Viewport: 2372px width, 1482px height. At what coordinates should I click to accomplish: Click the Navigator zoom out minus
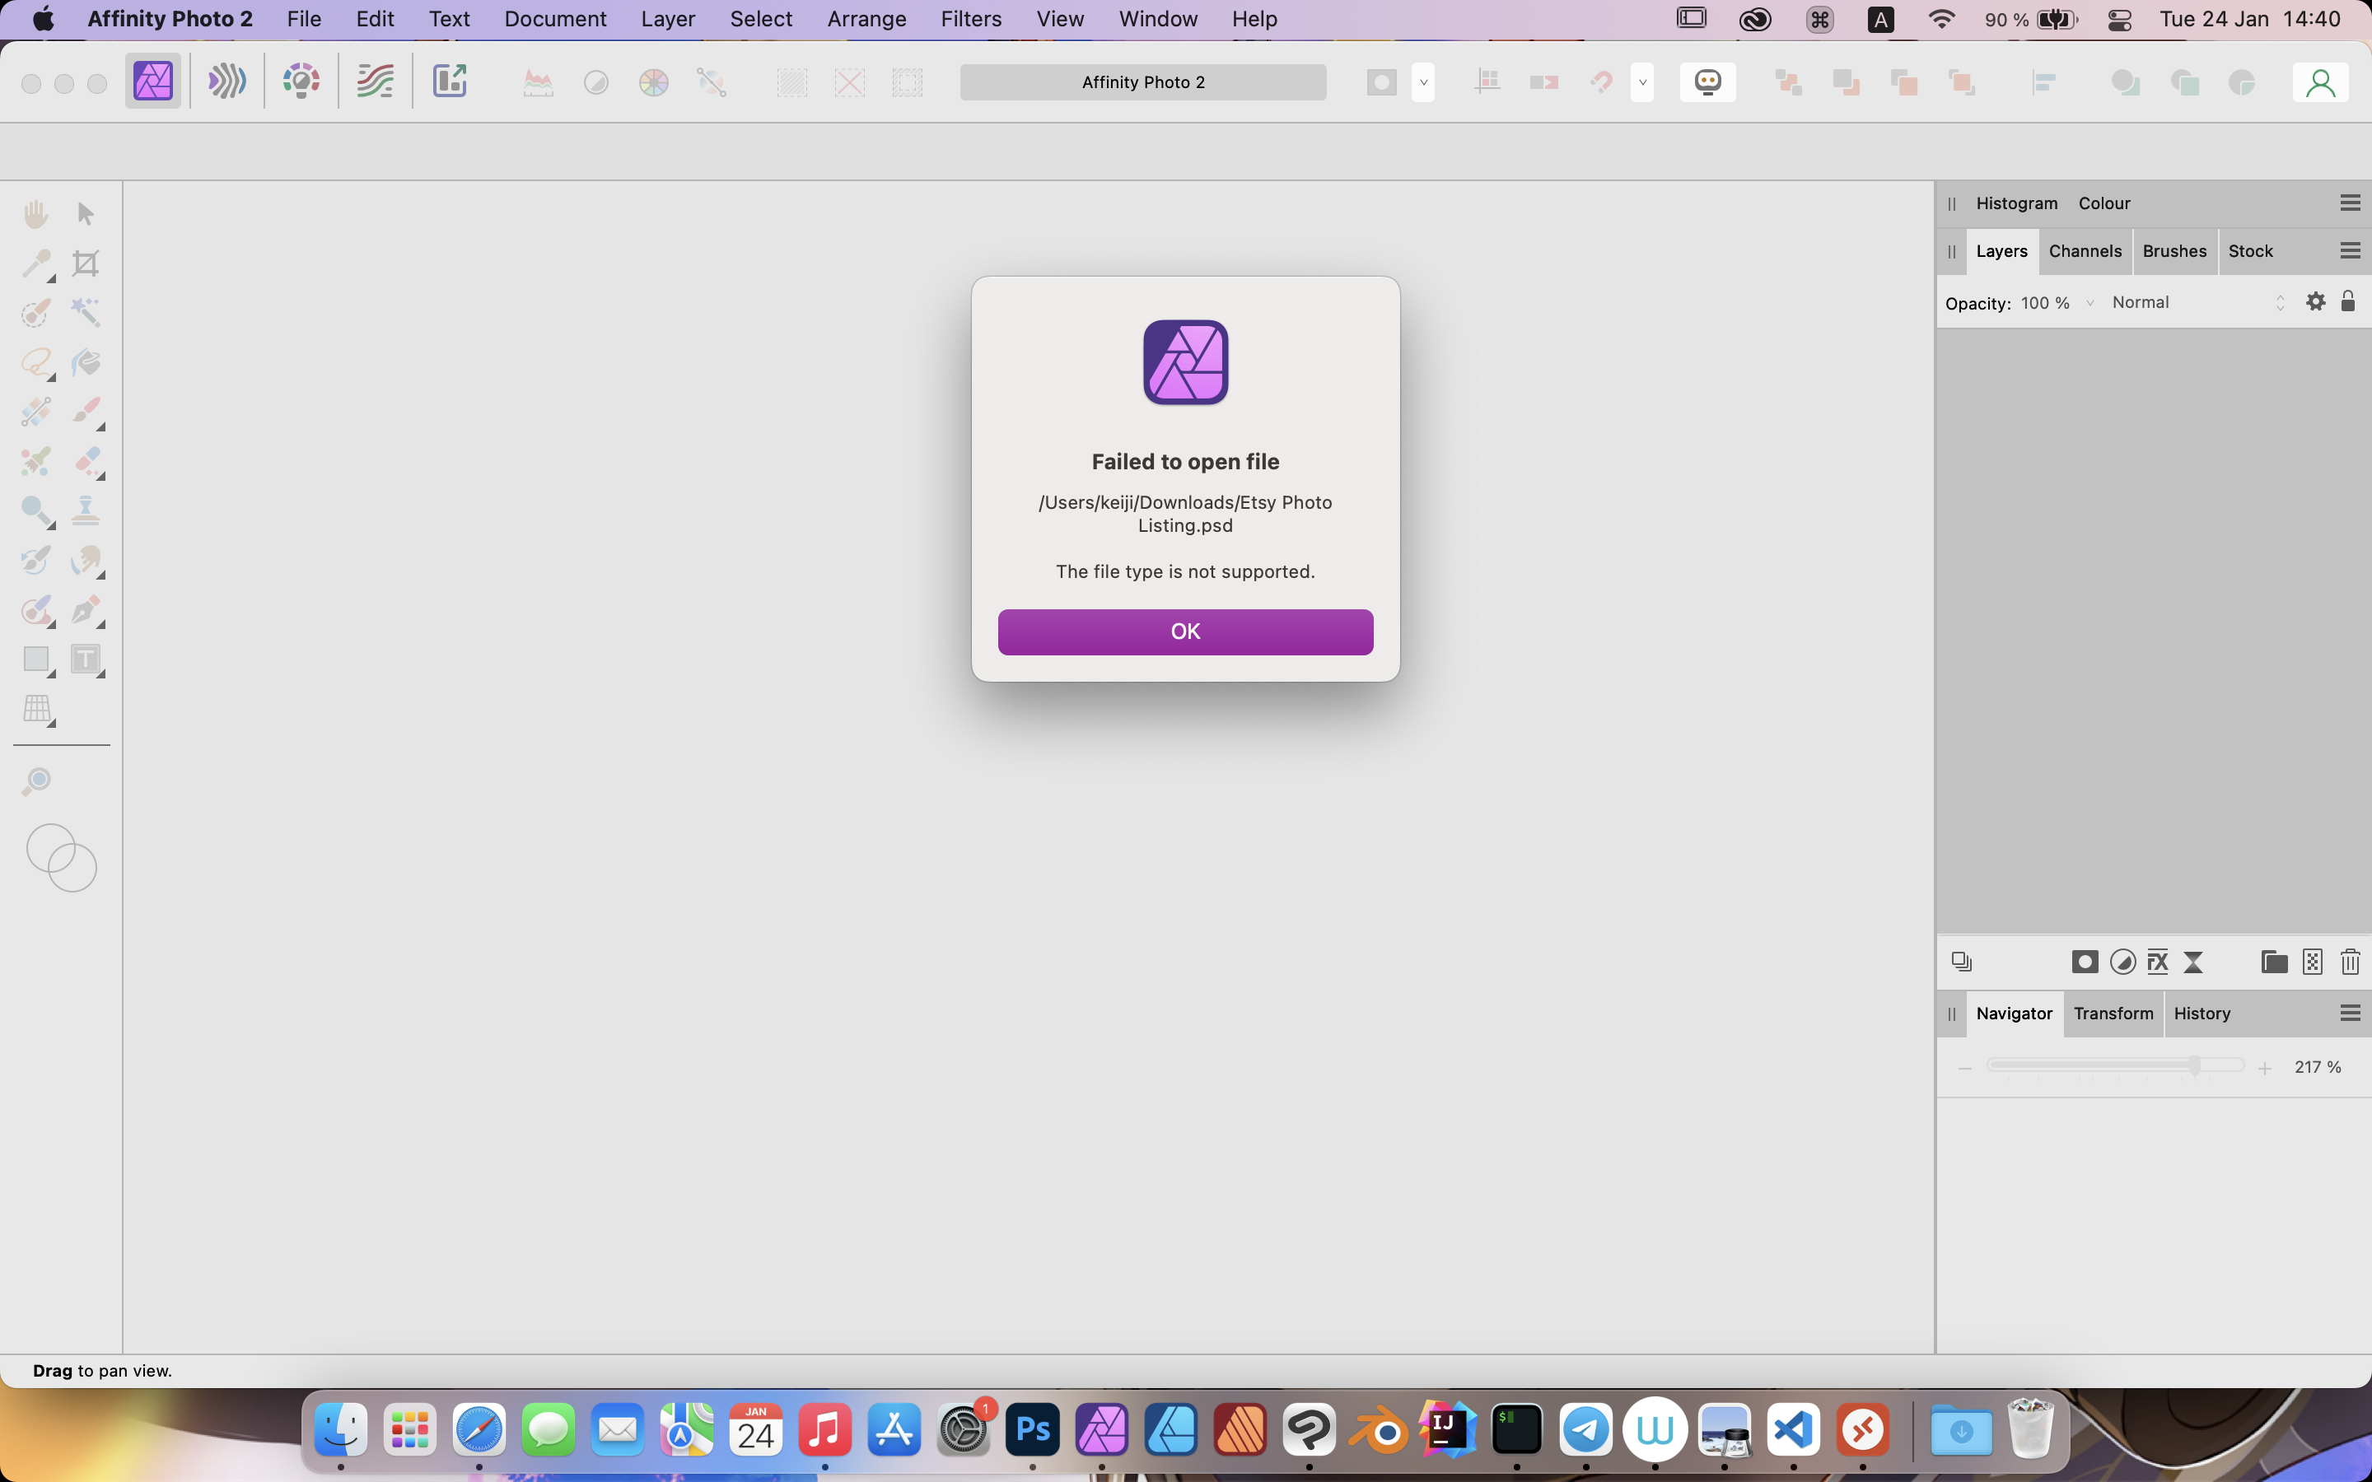click(1964, 1069)
